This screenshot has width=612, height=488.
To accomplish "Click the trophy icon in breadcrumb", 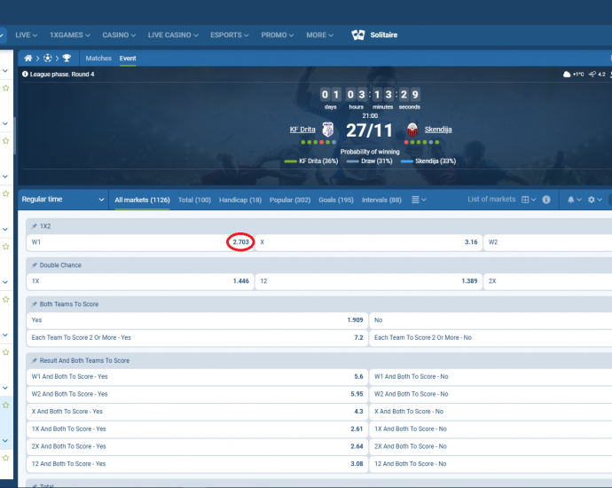I will [67, 59].
